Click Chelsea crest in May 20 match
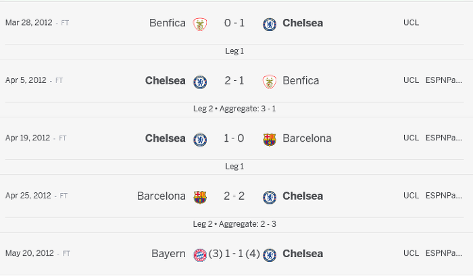Screen dimensions: 473x276 (269, 254)
